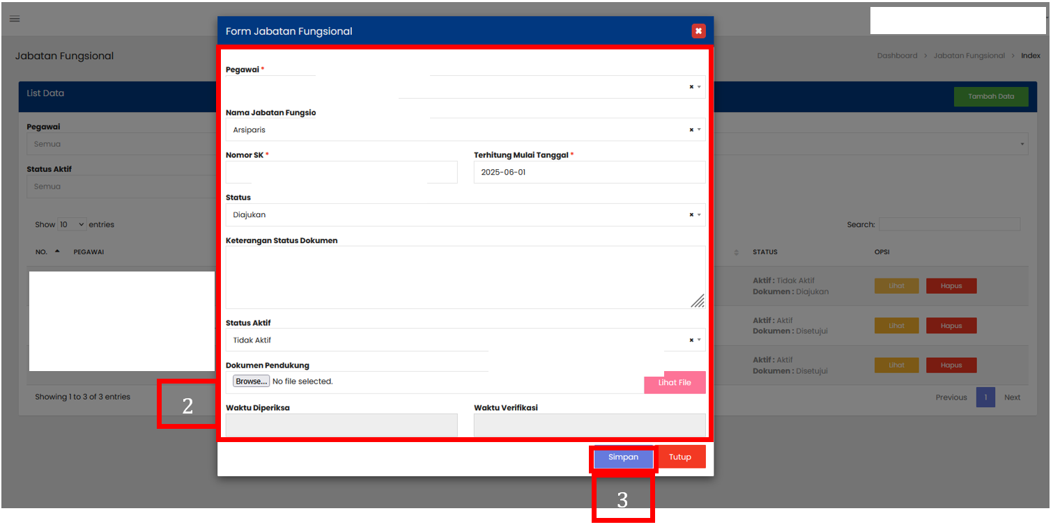
Task: Go to Dashboard breadcrumb link
Action: pyautogui.click(x=897, y=56)
